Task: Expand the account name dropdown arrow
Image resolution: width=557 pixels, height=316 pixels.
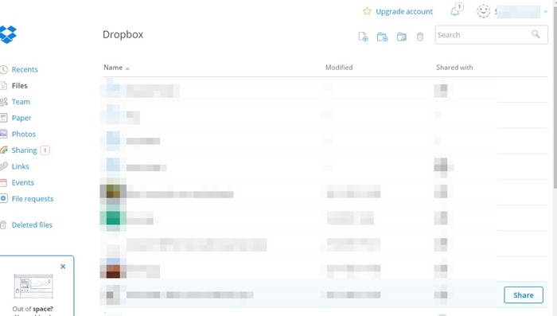Action: click(546, 12)
